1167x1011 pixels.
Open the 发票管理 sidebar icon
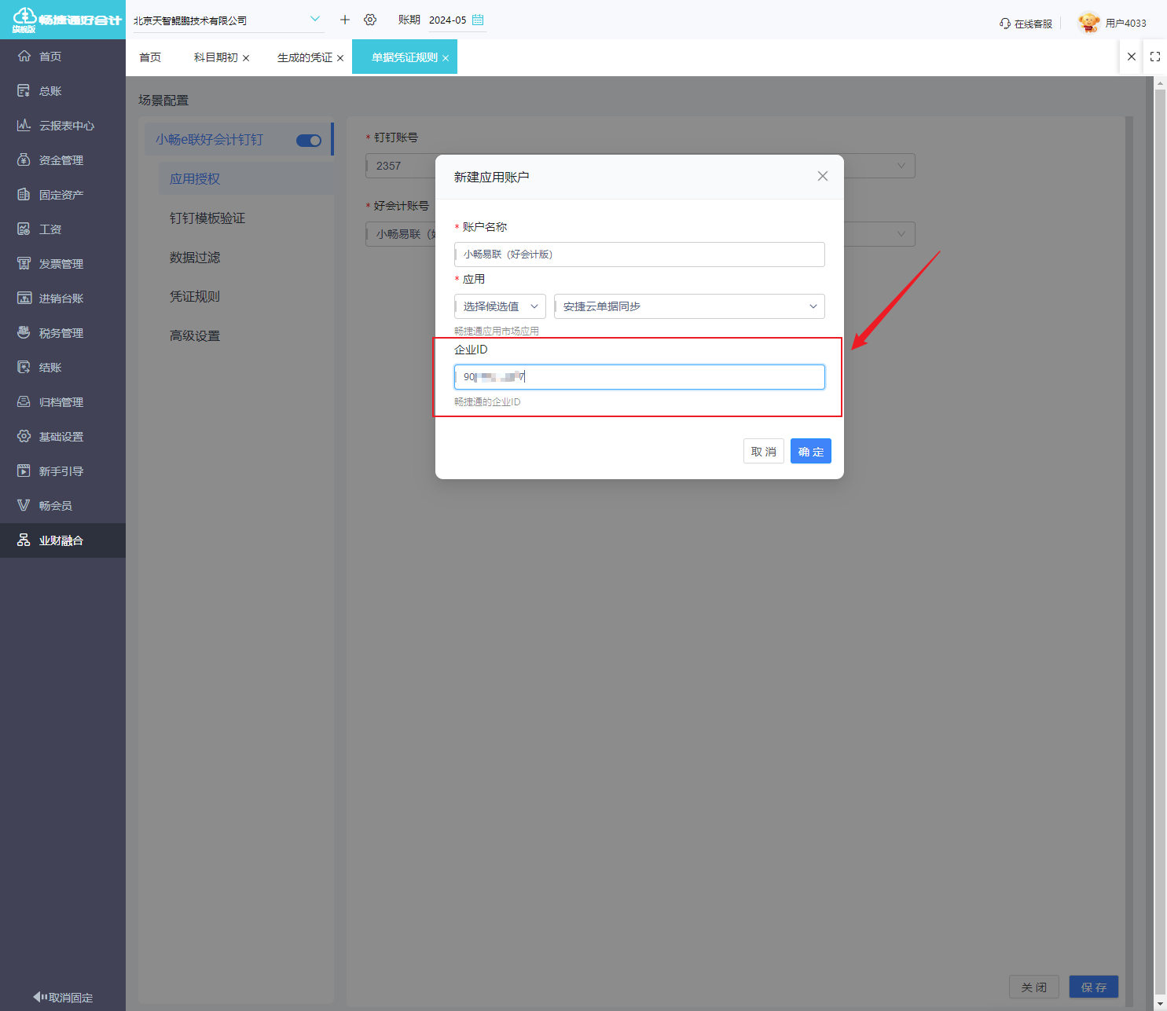(x=24, y=264)
